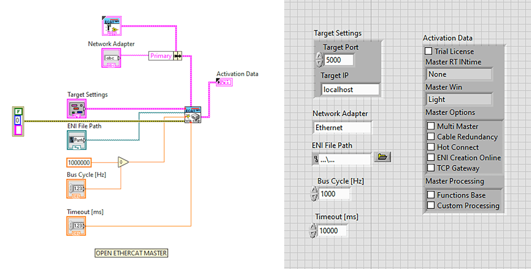Click the Timeout [ms] DBL terminal

pos(76,226)
